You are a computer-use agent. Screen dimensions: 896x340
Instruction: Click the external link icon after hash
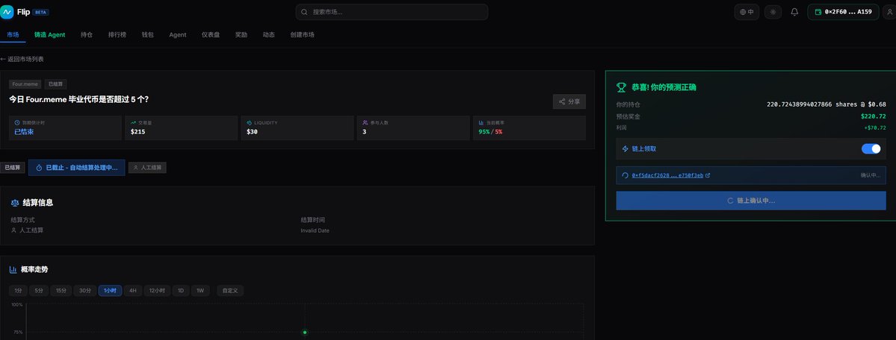[708, 175]
